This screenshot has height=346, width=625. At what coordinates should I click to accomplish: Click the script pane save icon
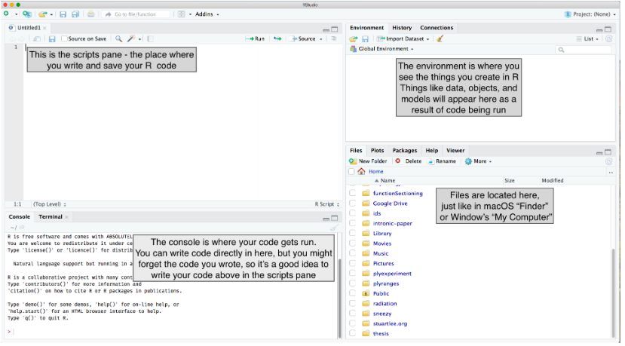click(52, 38)
